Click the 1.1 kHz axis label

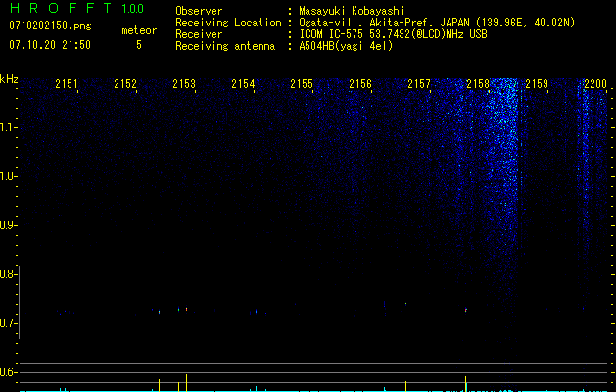8,127
